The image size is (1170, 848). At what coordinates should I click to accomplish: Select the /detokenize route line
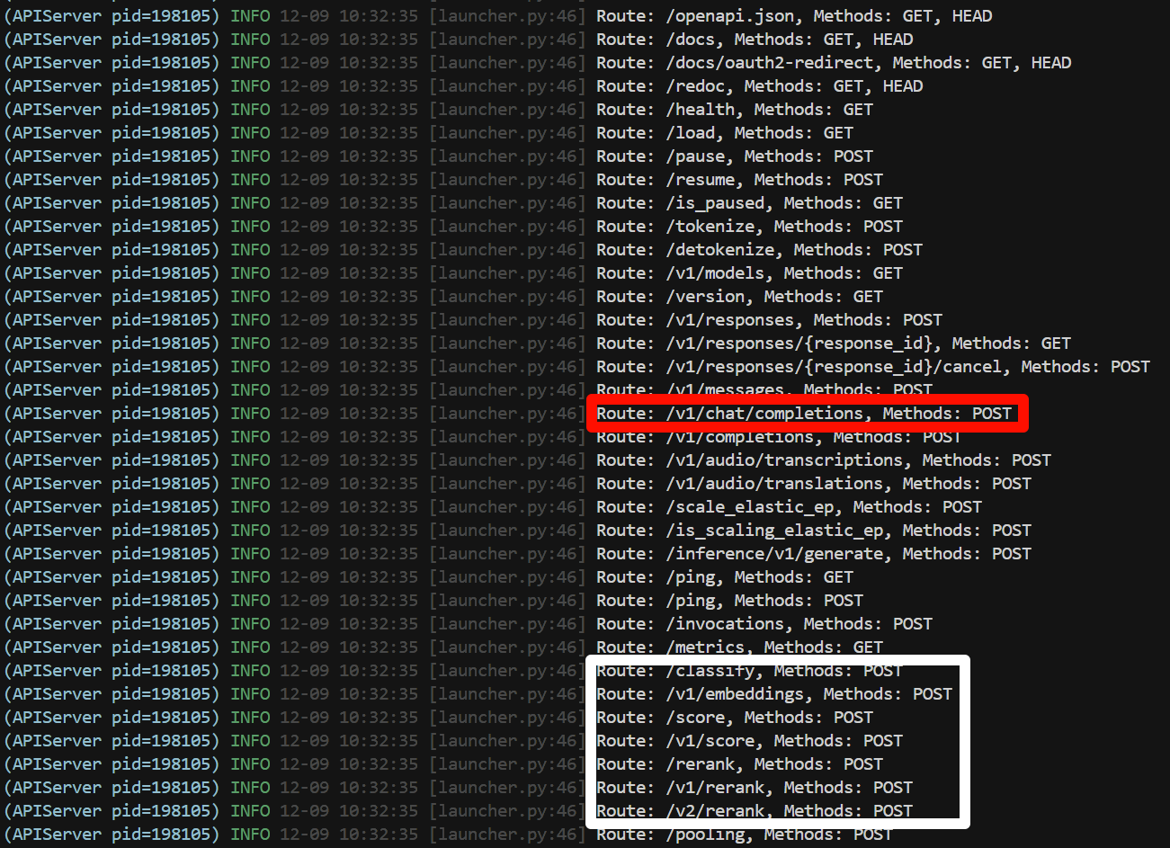coord(759,250)
